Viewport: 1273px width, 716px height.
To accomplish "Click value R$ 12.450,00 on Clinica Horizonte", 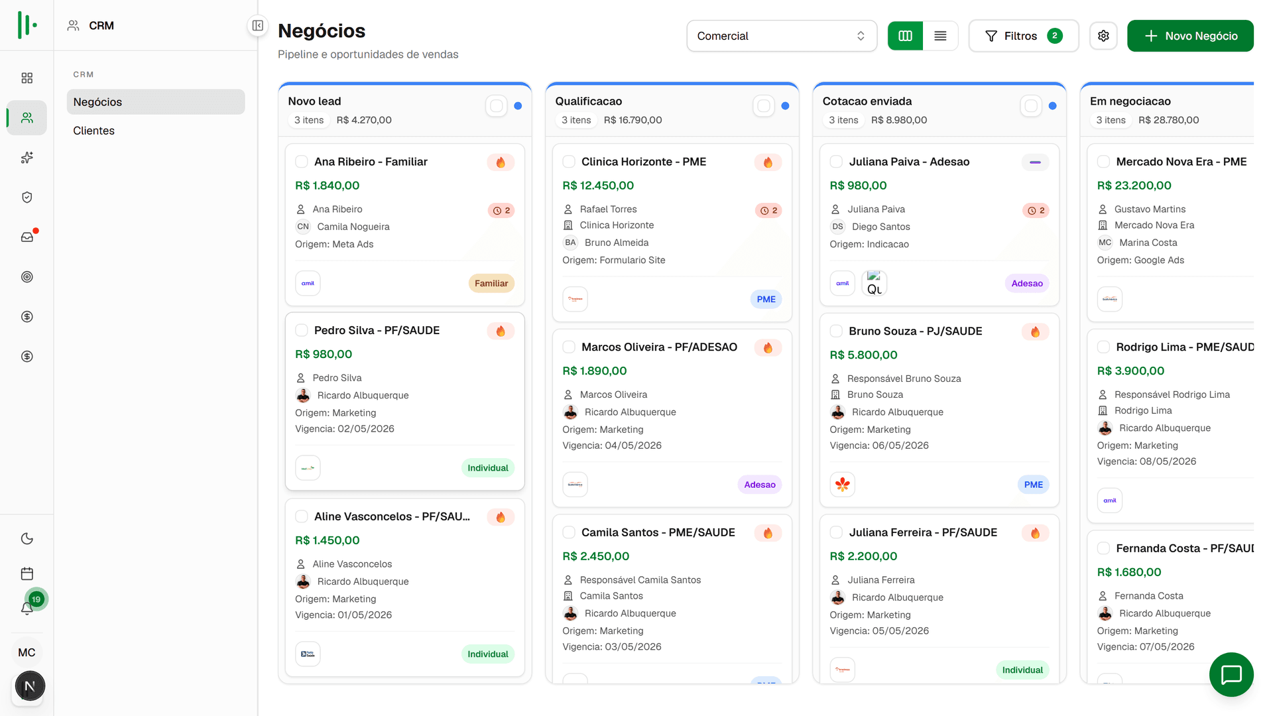I will pos(598,186).
